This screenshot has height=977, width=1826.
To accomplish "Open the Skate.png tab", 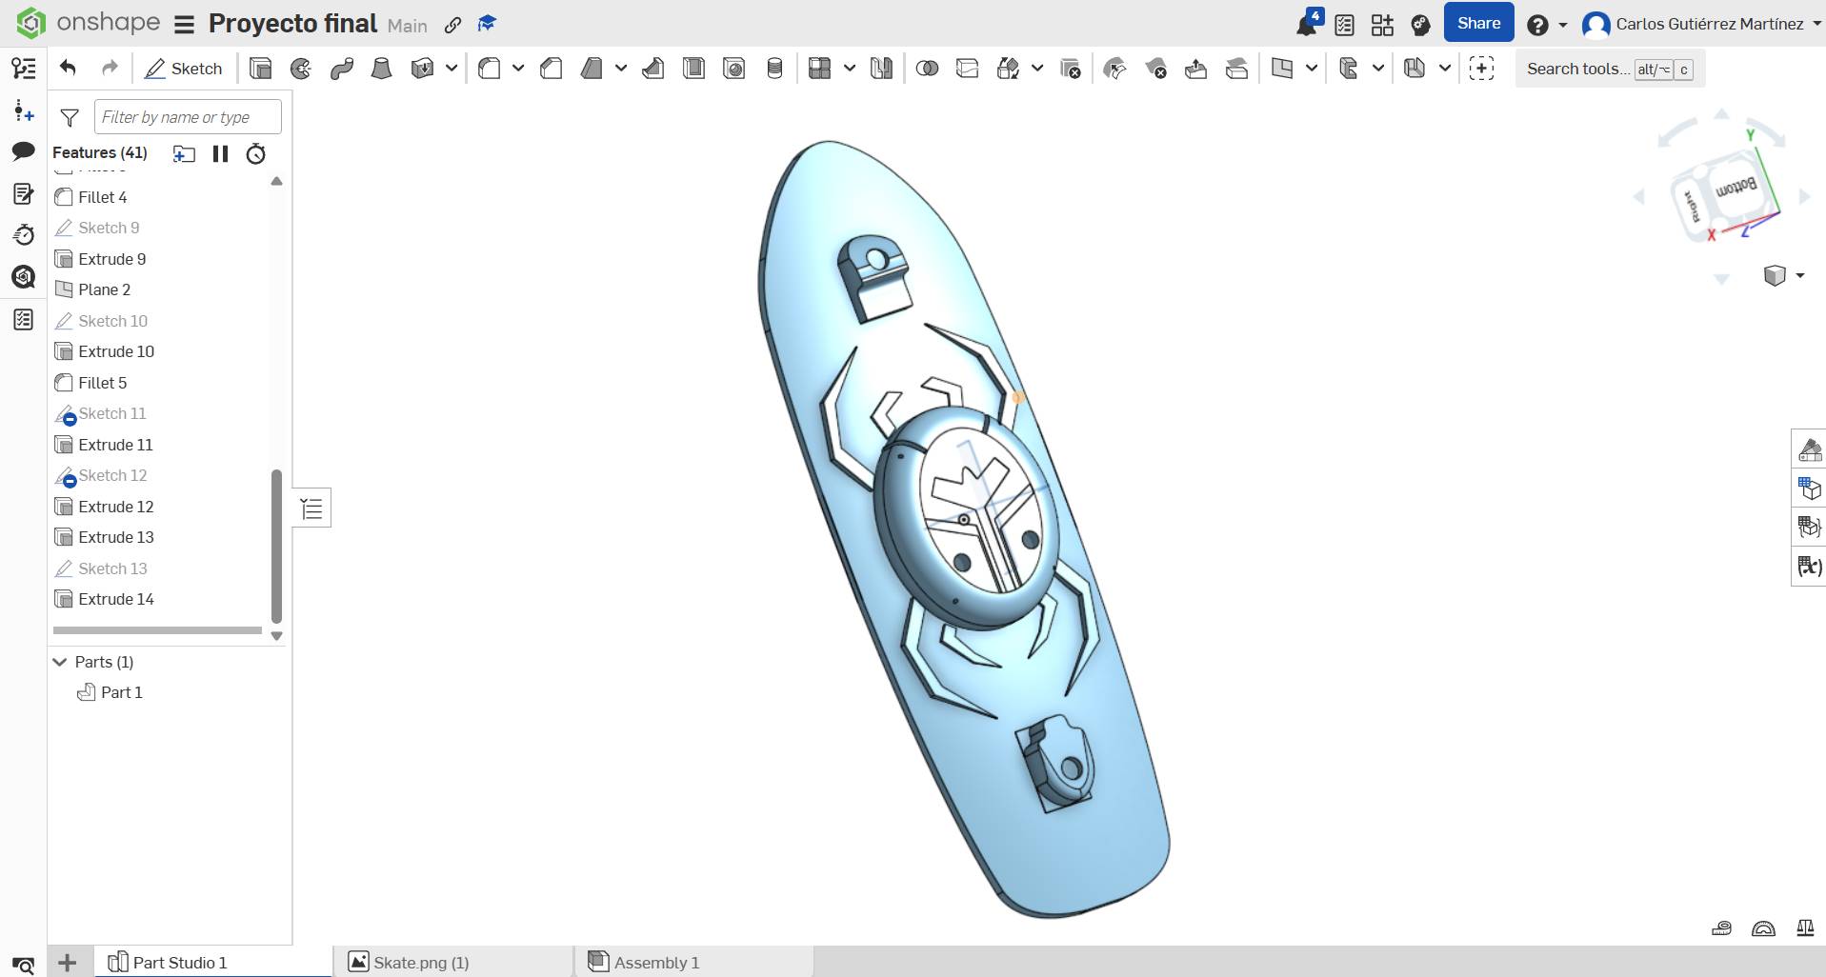I will tap(419, 962).
